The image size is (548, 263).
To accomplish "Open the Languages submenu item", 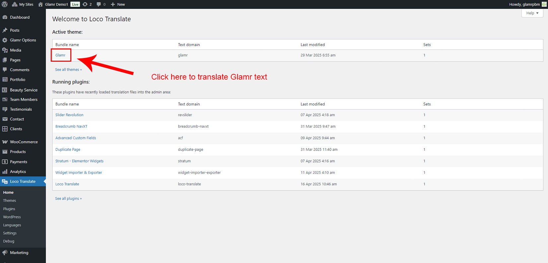I will [12, 225].
